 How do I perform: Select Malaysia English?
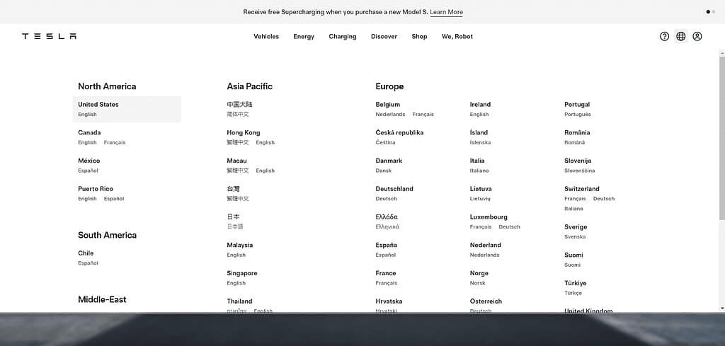(x=236, y=255)
